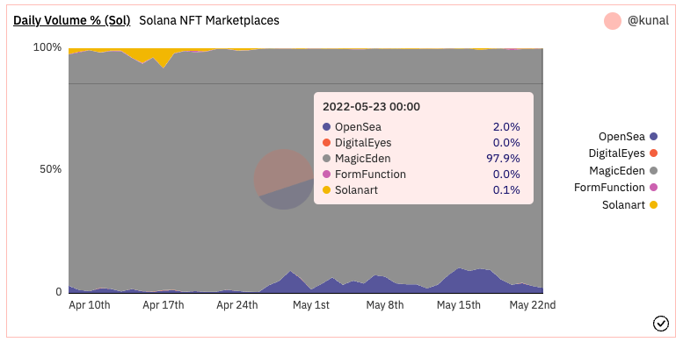This screenshot has height=342, width=676.
Task: Click the Apr 10th axis label
Action: click(90, 305)
